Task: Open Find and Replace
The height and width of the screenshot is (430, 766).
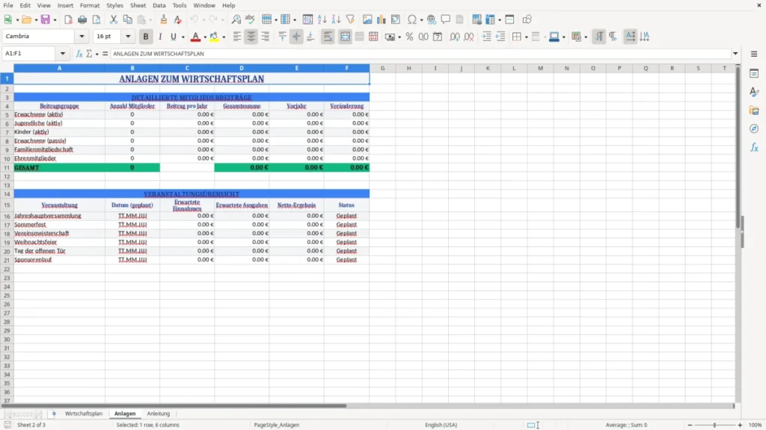Action: [x=236, y=19]
